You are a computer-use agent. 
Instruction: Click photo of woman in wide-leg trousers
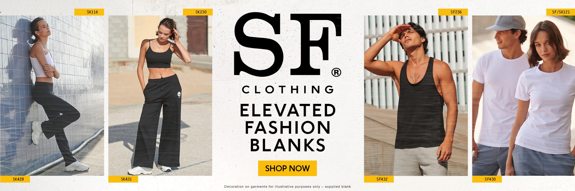160,95
